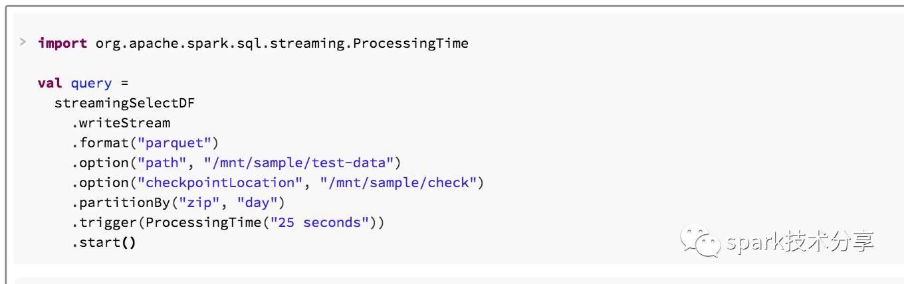The height and width of the screenshot is (284, 904).
Task: Click the streamingSelectDF identifier
Action: click(x=124, y=103)
